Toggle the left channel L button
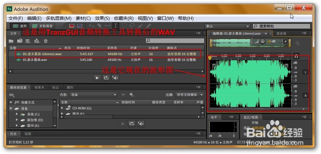The width and height of the screenshot is (321, 154). 306,72
